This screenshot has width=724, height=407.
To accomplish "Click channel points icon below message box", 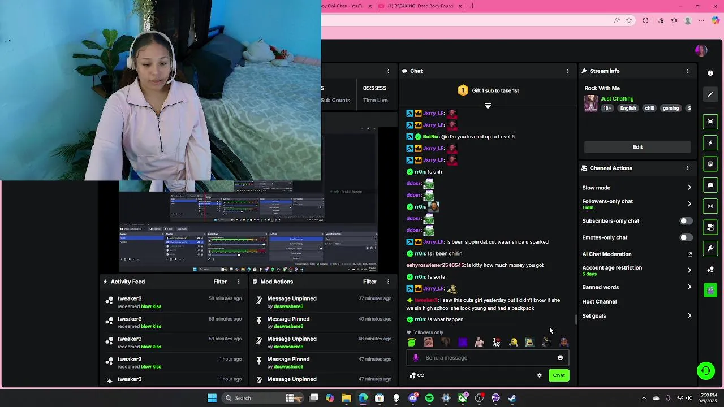I will 416,375.
